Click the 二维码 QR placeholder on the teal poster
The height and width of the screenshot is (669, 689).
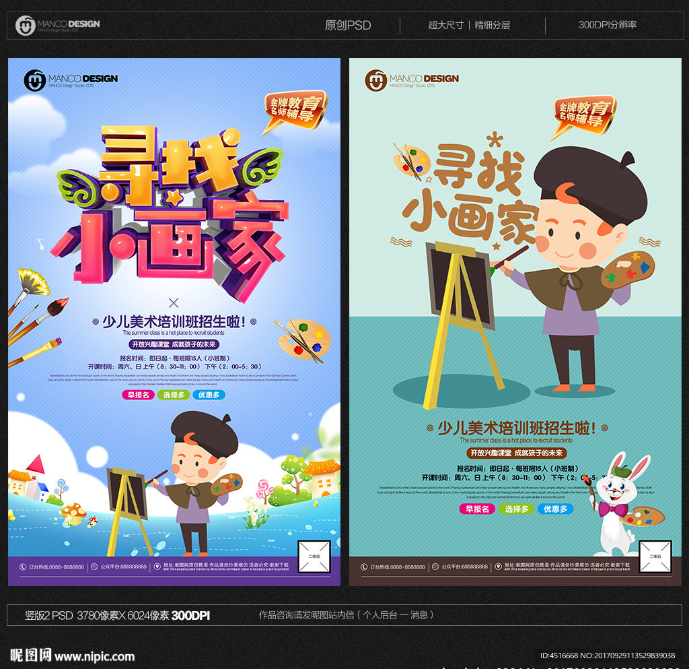(x=655, y=556)
